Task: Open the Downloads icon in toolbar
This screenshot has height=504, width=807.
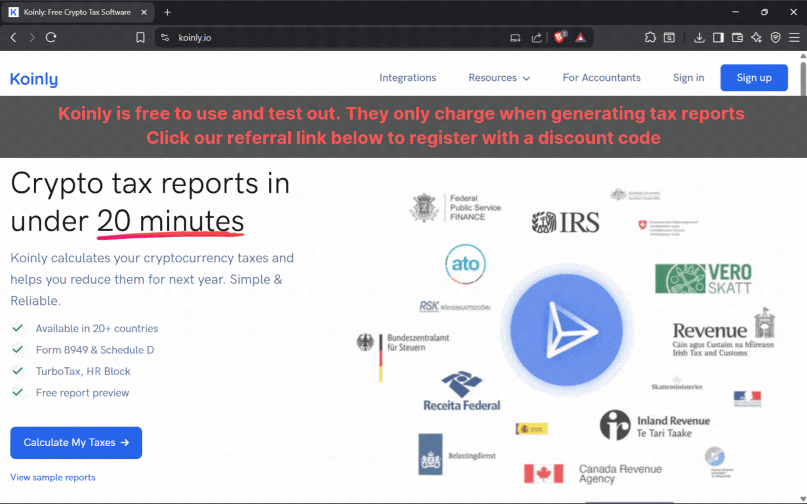Action: pyautogui.click(x=699, y=37)
